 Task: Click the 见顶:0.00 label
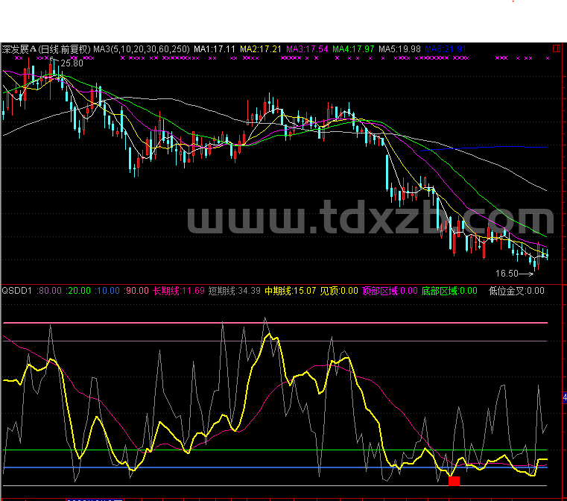pyautogui.click(x=339, y=291)
